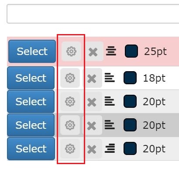The width and height of the screenshot is (179, 172).
Task: Click left alignment icon in 18pt row
Action: (110, 78)
